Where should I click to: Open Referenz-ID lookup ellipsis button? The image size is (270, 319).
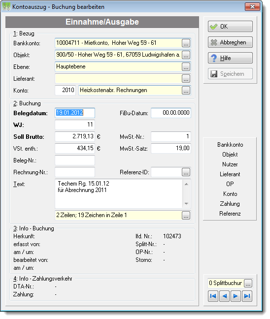186,172
